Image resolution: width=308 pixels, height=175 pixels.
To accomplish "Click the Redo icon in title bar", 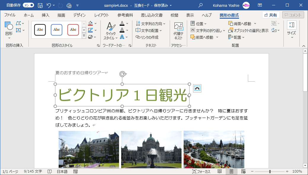I will coord(60,6).
